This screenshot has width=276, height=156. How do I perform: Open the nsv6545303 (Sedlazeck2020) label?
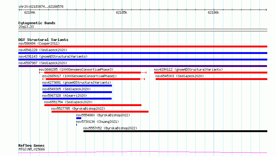tap(180, 76)
